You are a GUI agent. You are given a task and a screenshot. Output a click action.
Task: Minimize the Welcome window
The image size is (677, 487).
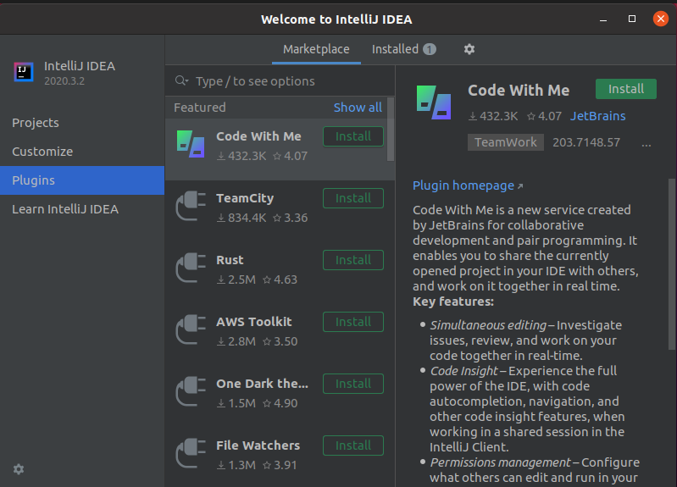pyautogui.click(x=603, y=19)
